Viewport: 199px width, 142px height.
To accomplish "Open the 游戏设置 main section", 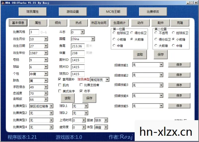I will pos(73,12).
